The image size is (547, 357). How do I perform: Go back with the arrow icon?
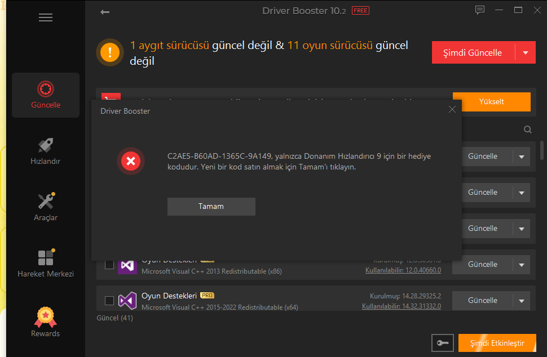(x=105, y=12)
